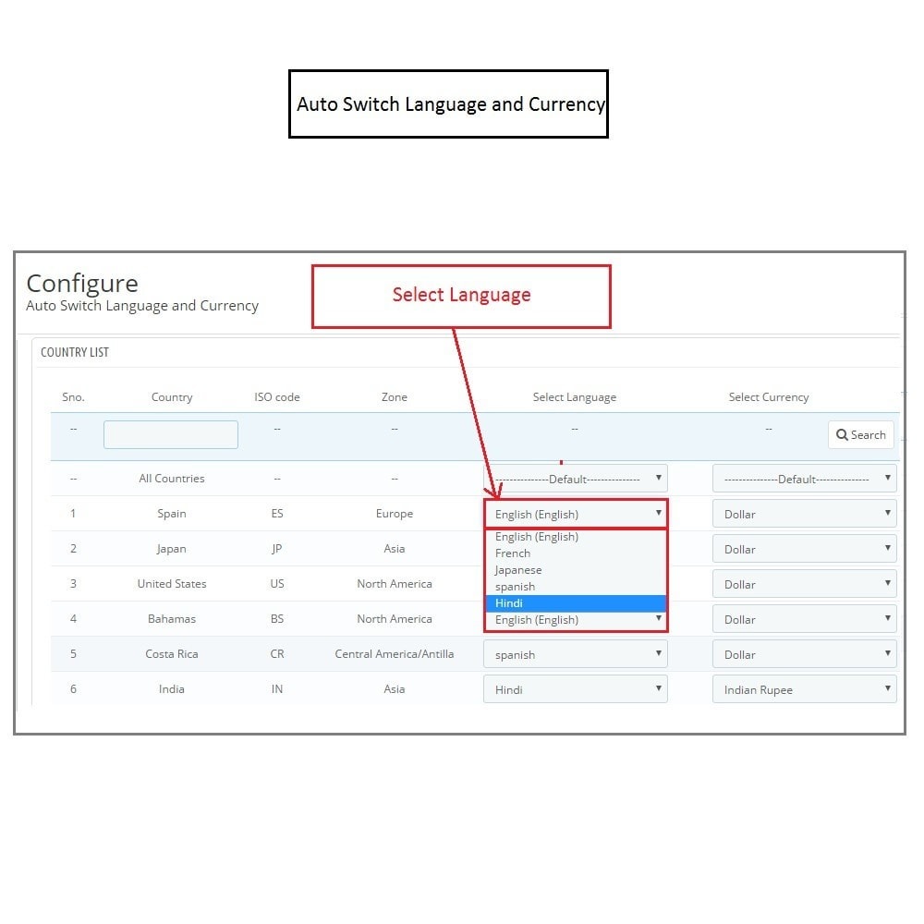Click the IN ISO code cell

(277, 689)
